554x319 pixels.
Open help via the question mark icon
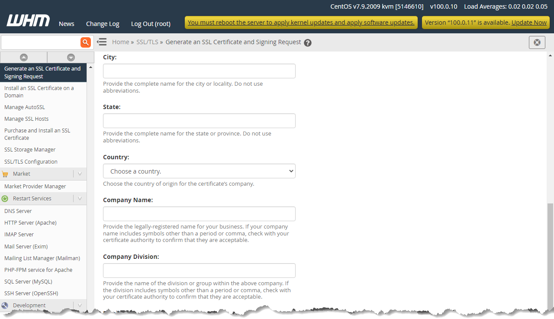(x=307, y=42)
